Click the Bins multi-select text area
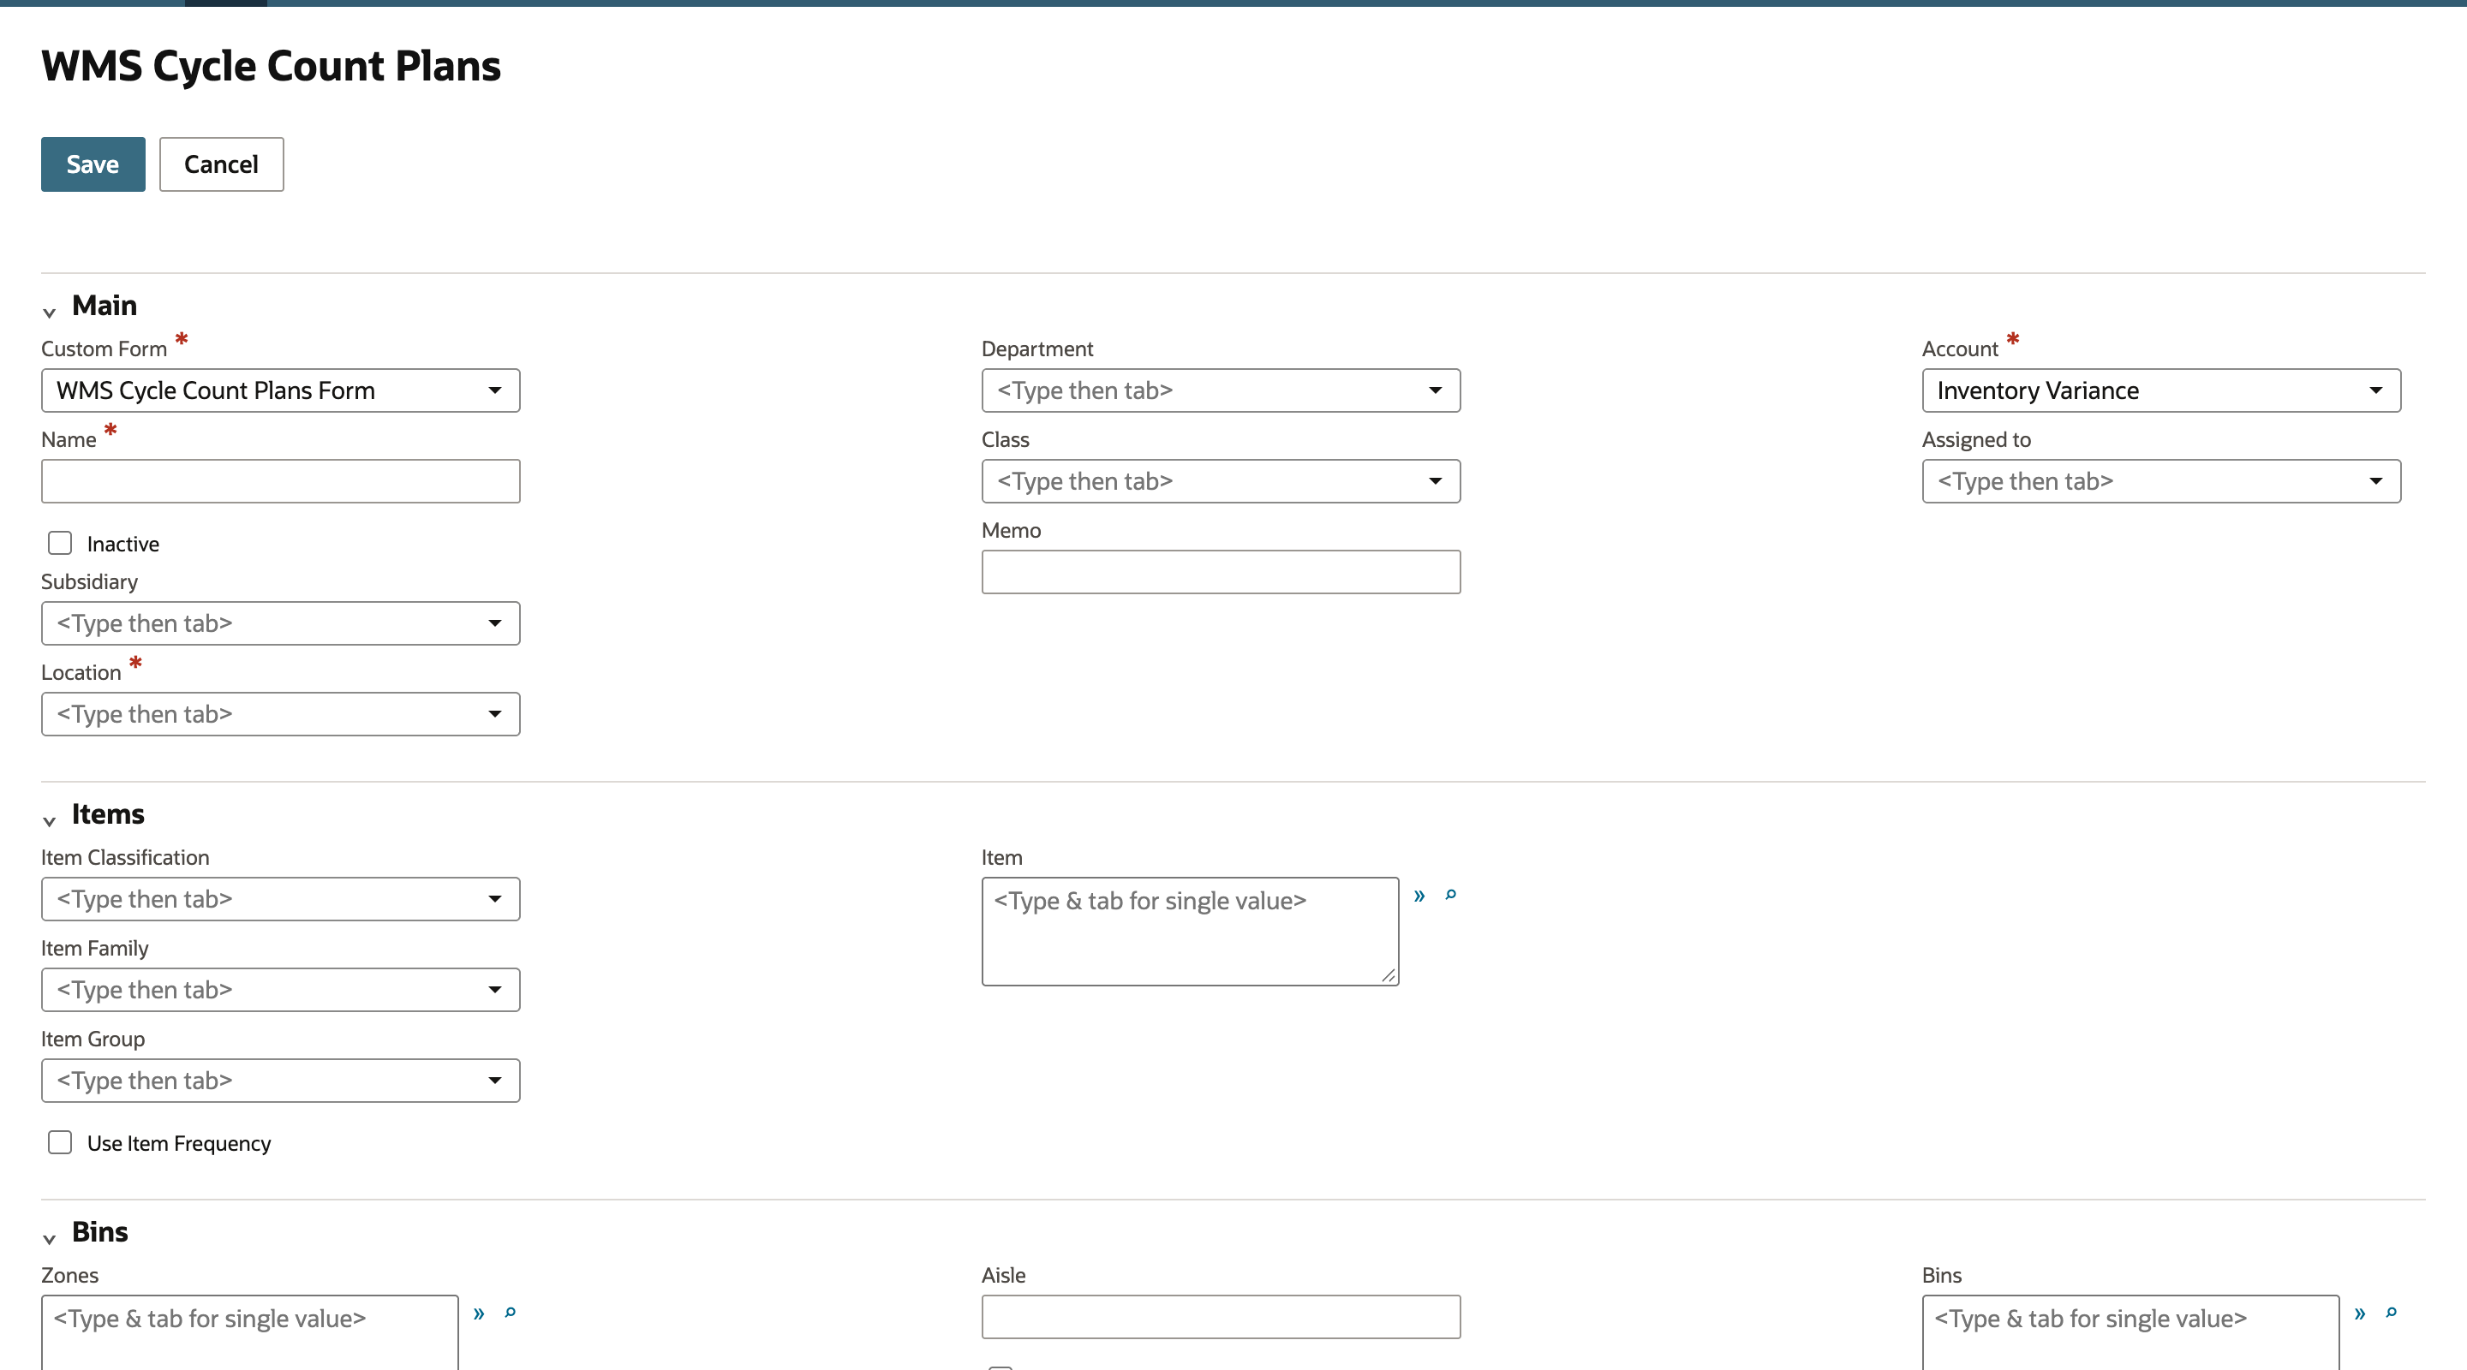This screenshot has height=1370, width=2467. click(x=2131, y=1331)
